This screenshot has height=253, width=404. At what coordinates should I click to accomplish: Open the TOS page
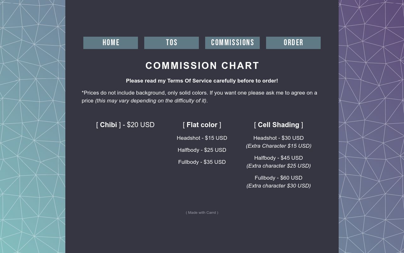(171, 43)
